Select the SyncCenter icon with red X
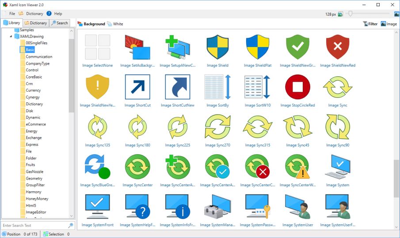This screenshot has height=238, width=400. 258,167
